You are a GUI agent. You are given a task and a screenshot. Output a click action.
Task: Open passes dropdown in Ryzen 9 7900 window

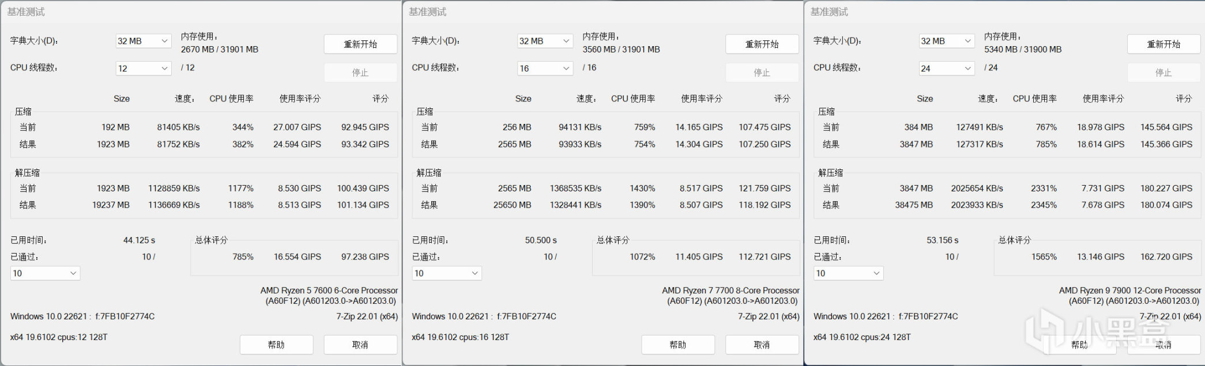pos(848,273)
